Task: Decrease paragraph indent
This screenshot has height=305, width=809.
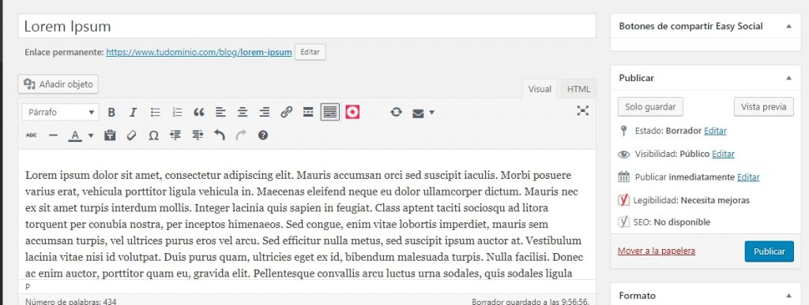Action: click(175, 136)
